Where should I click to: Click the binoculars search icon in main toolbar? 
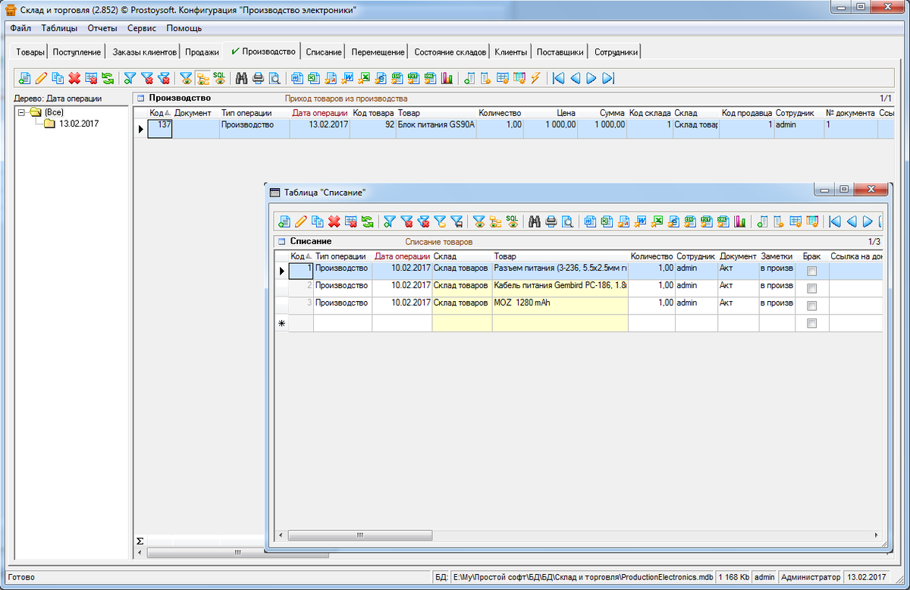click(242, 78)
